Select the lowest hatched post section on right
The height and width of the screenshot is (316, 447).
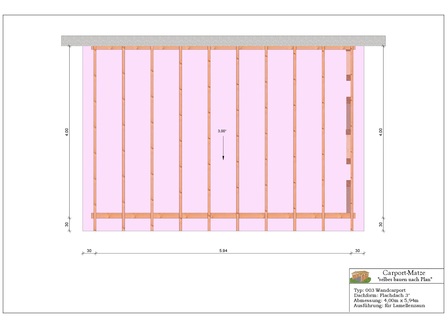click(348, 184)
